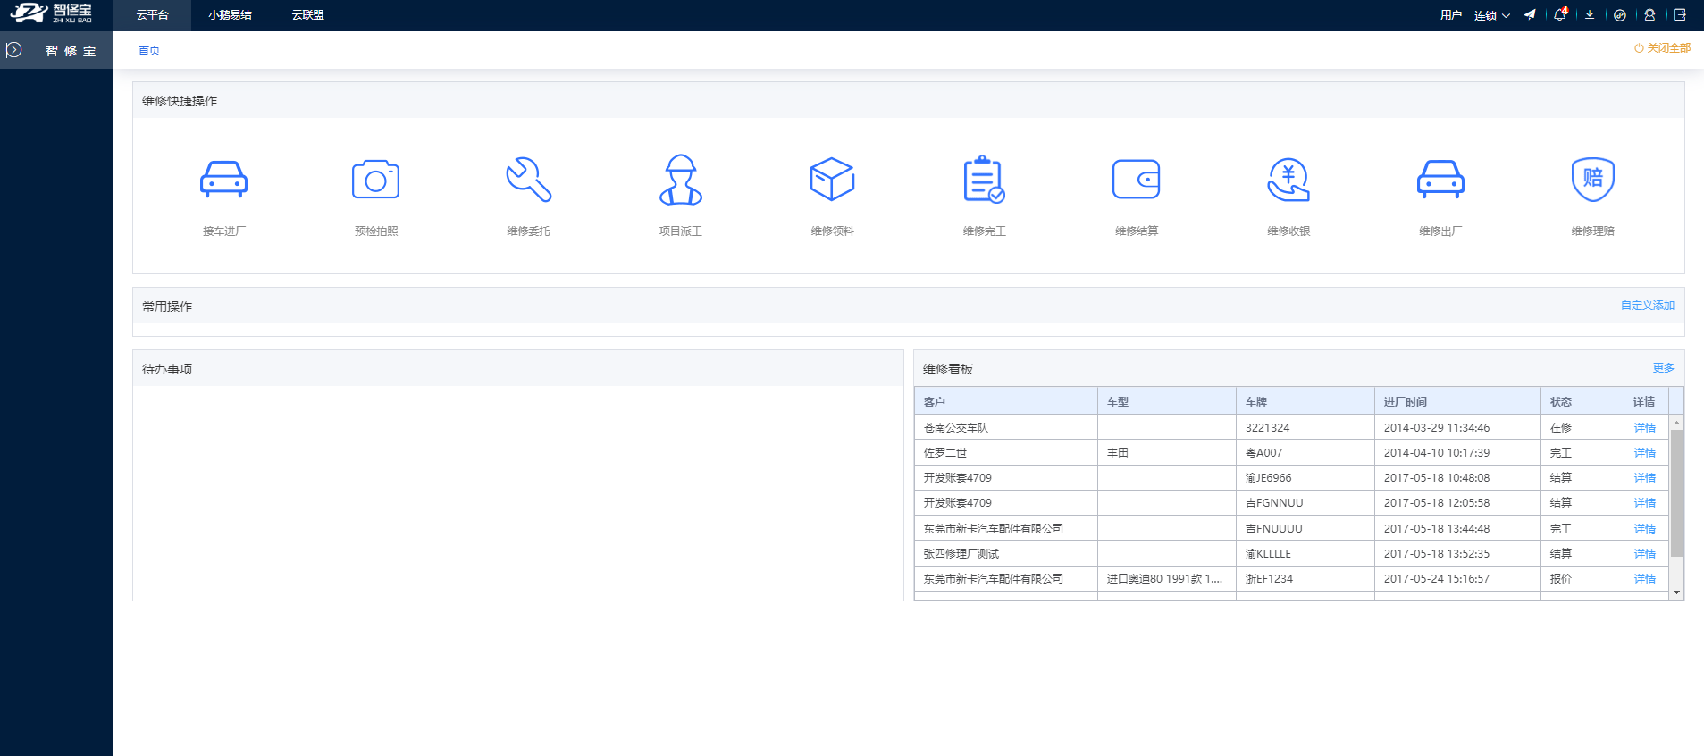Open 预检拍照 camera shortcut

[375, 180]
